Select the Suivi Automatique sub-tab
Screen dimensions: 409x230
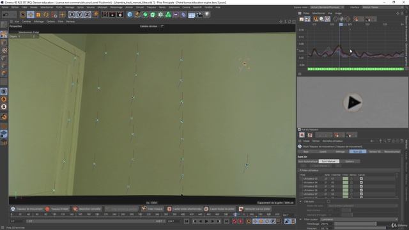tap(308, 162)
